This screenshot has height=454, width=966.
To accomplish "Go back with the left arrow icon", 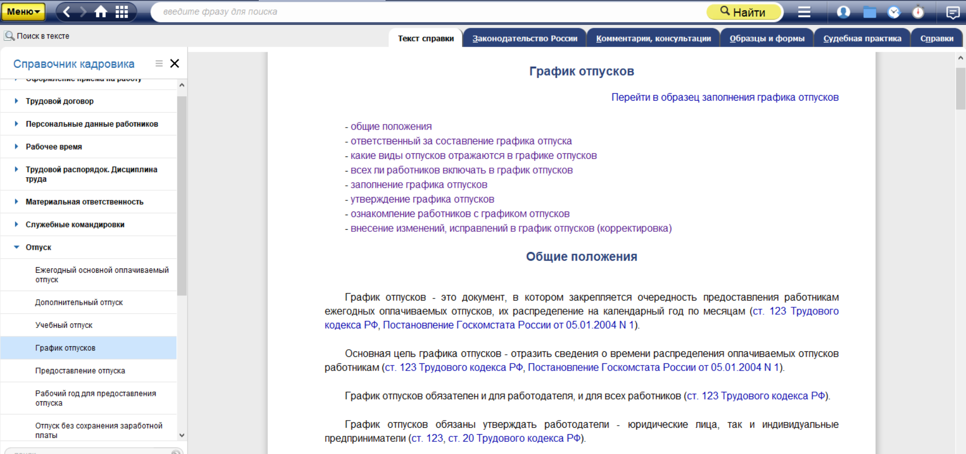I will coord(66,12).
